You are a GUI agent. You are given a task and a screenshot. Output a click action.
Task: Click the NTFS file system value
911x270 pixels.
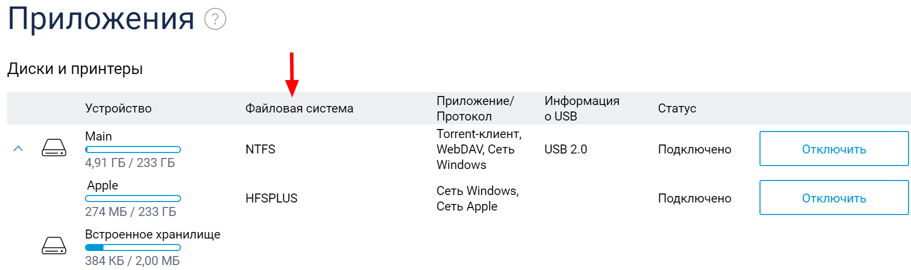(x=260, y=149)
